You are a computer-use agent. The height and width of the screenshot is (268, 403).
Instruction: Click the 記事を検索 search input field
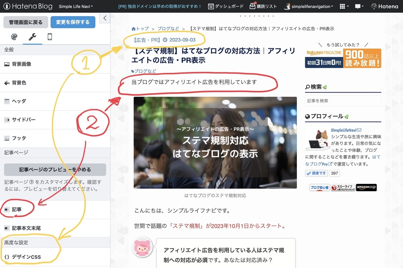click(x=343, y=101)
